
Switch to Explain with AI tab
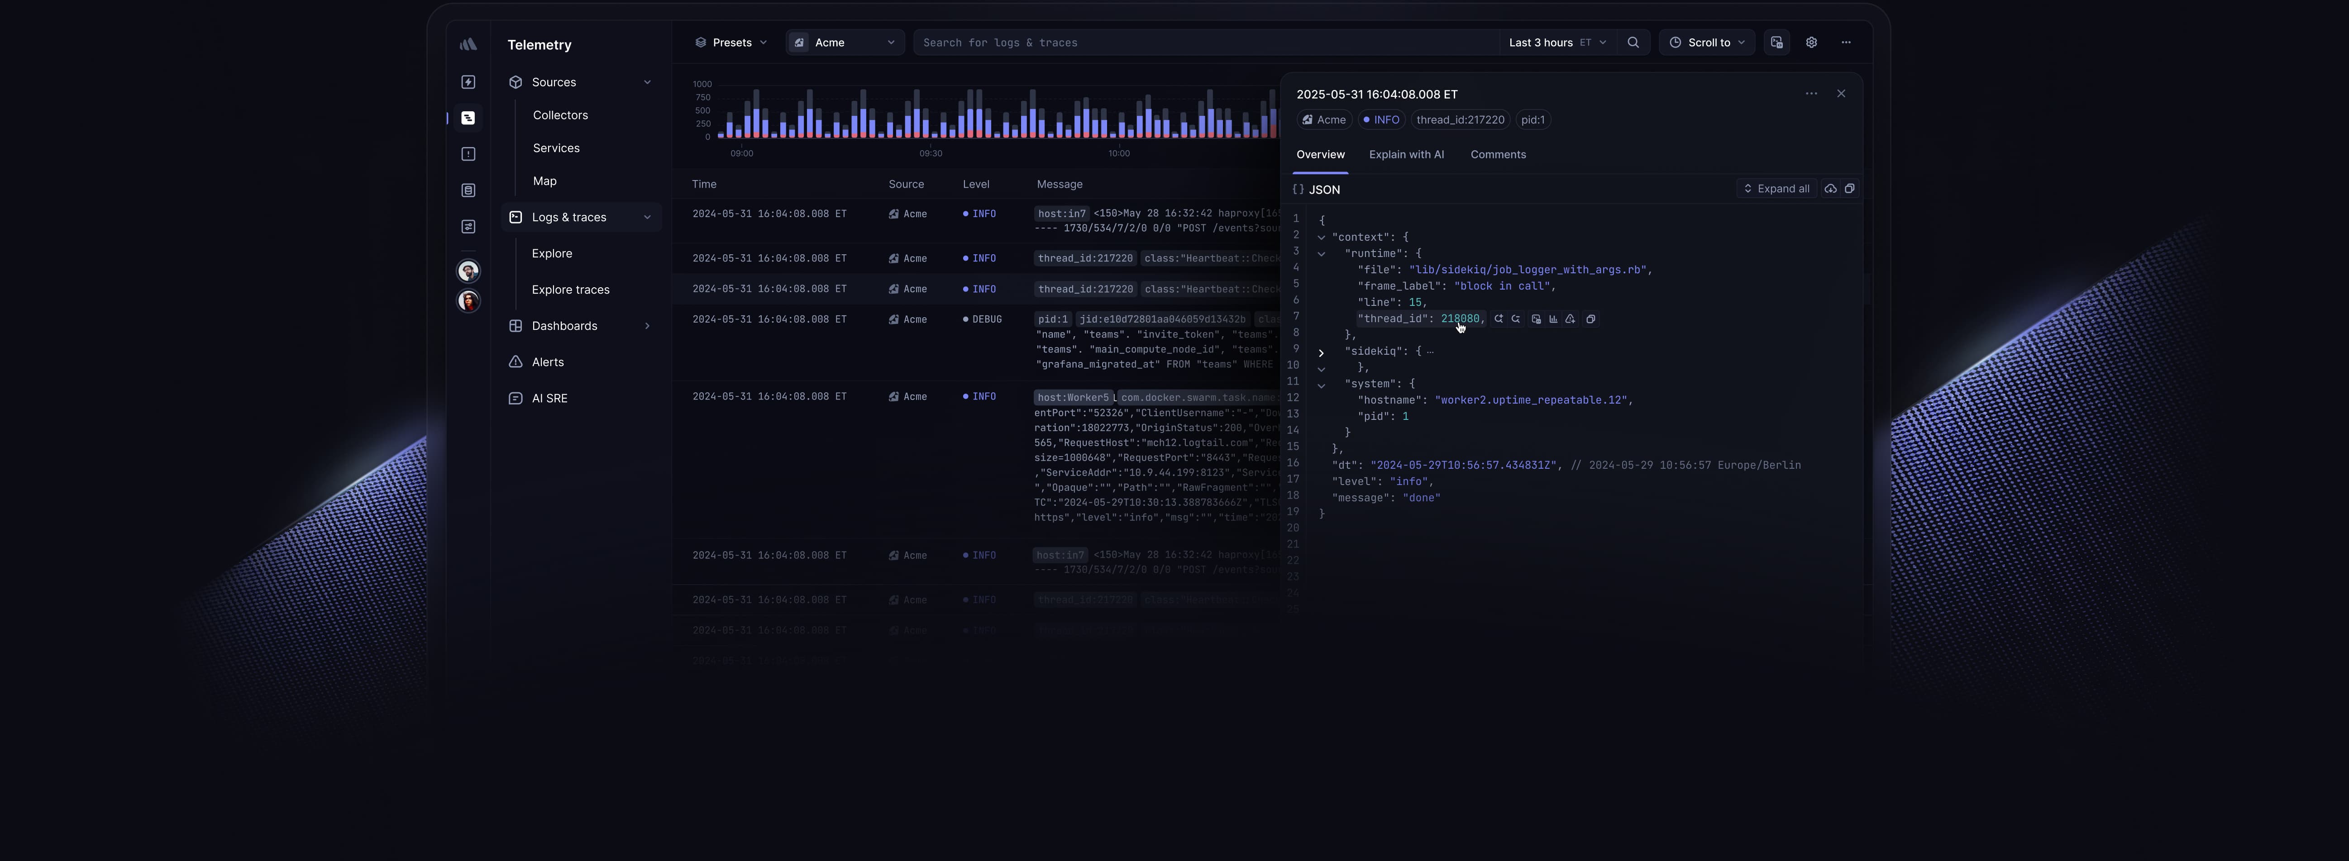pyautogui.click(x=1406, y=155)
